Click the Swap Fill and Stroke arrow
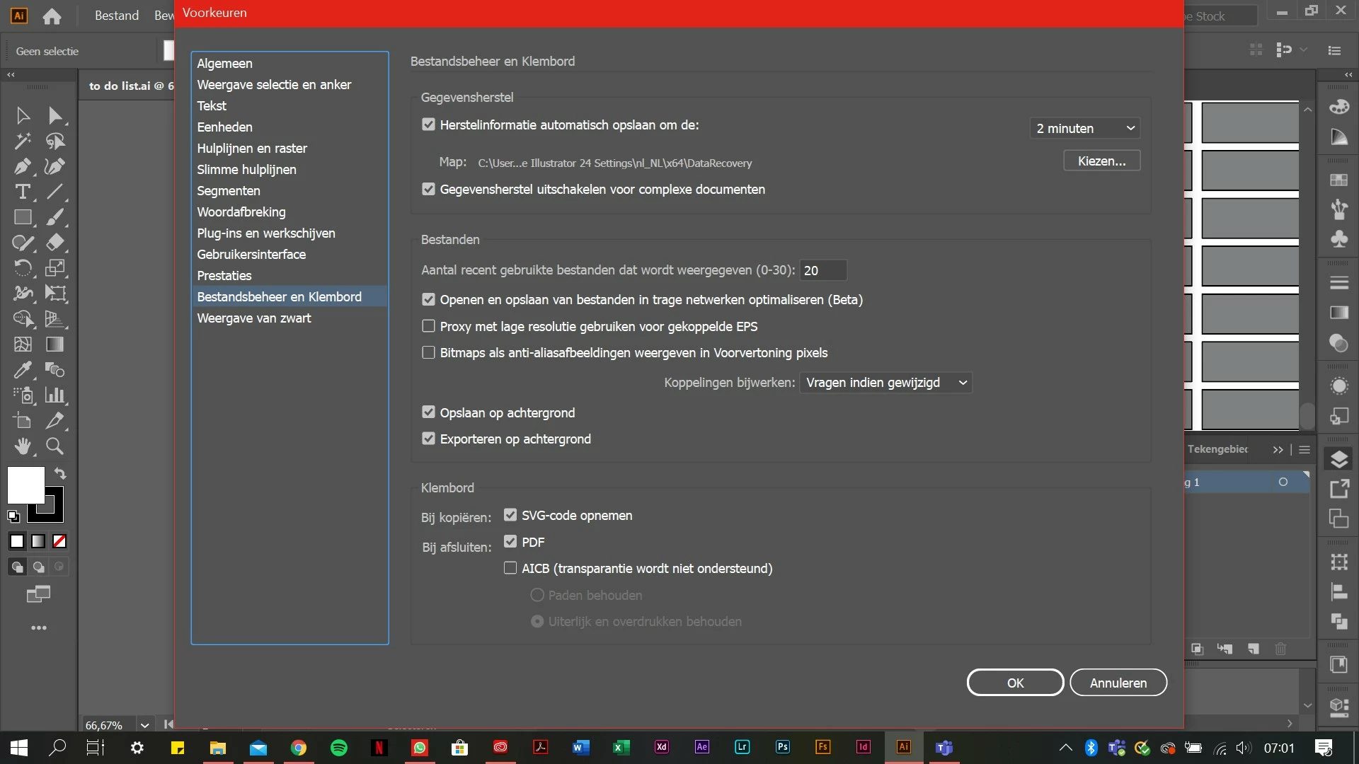Screen dimensions: 1359x764 click(x=60, y=473)
